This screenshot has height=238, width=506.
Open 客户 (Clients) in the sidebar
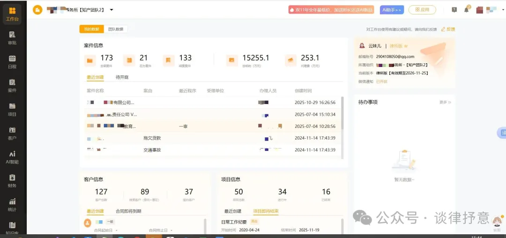tap(12, 133)
